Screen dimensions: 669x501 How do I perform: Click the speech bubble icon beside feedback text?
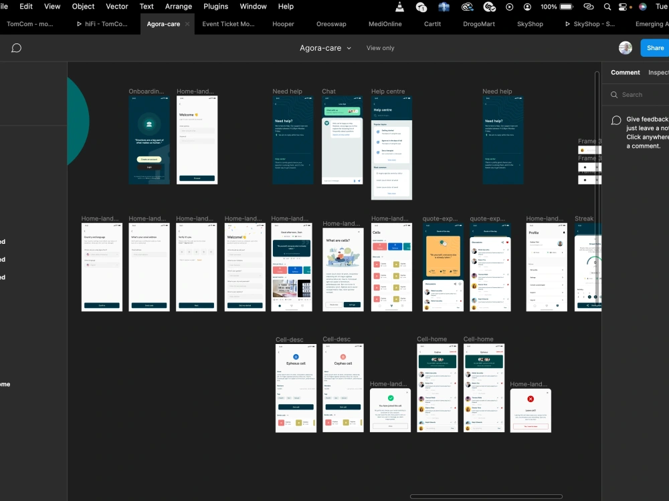pyautogui.click(x=616, y=120)
